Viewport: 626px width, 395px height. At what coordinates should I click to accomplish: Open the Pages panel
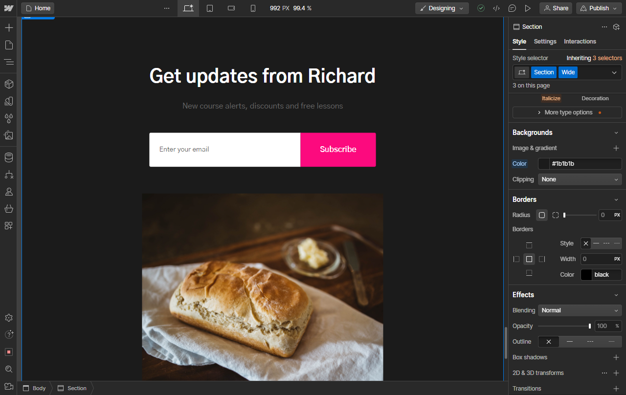pyautogui.click(x=8, y=45)
